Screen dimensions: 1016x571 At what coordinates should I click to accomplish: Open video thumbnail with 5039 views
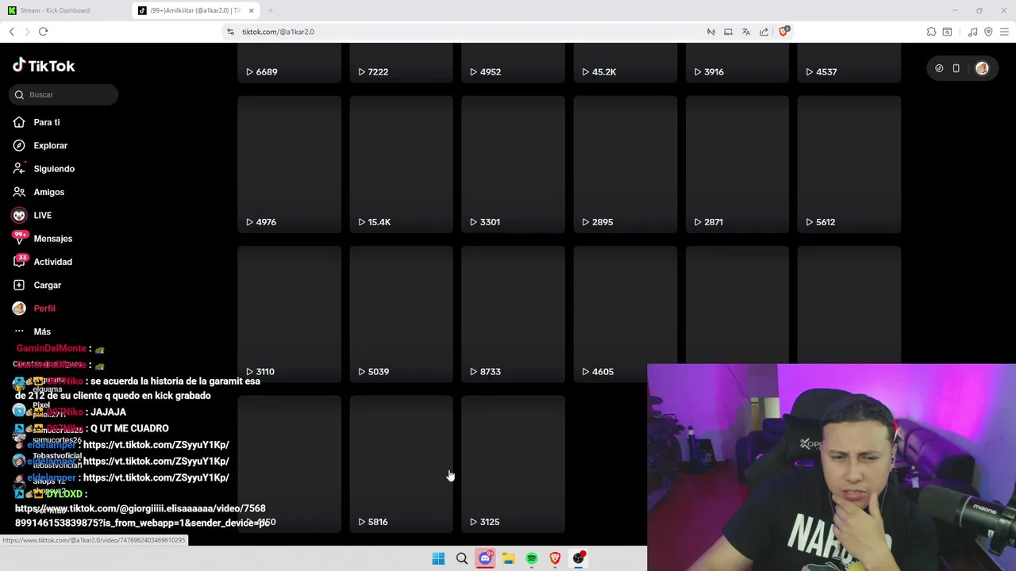point(401,314)
